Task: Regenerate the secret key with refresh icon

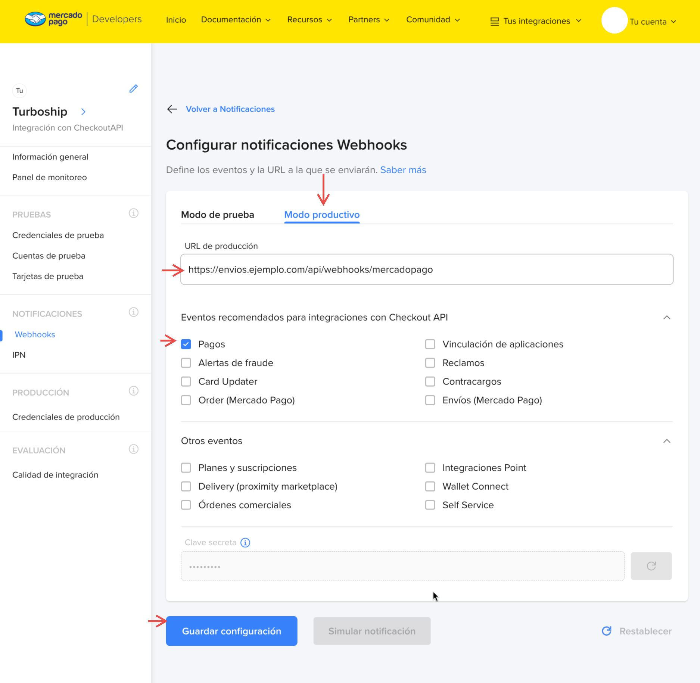Action: [651, 566]
